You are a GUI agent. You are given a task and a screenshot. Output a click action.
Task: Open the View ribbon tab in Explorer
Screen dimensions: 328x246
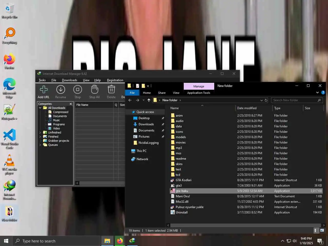(x=176, y=93)
